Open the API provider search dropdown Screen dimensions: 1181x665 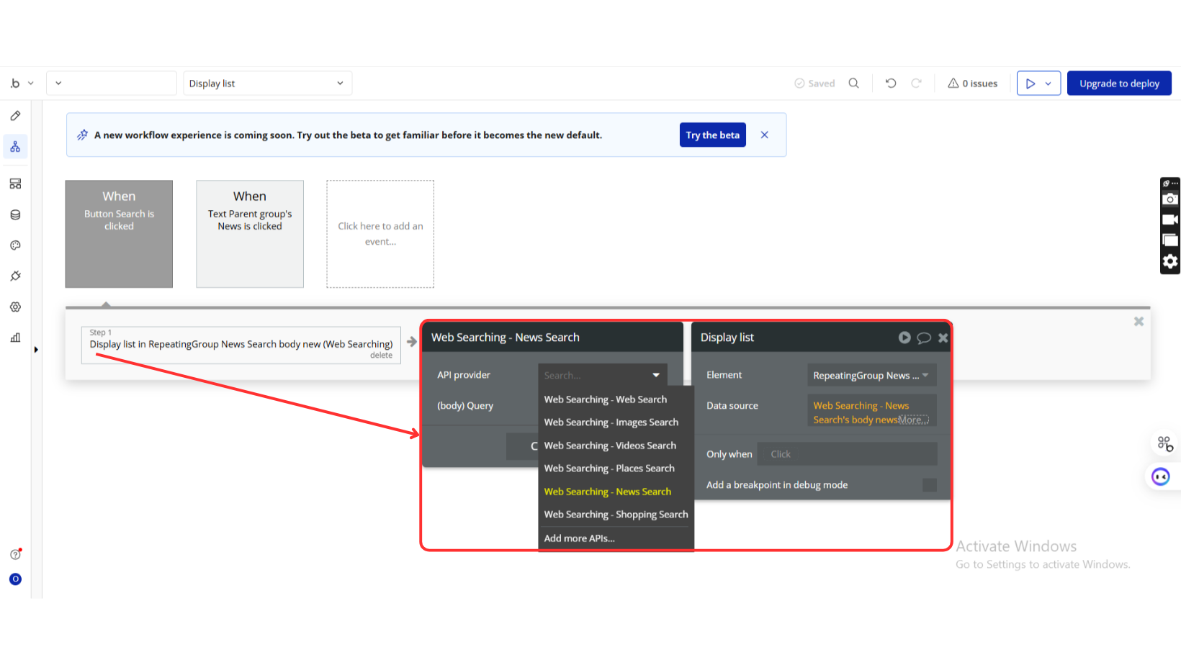coord(602,376)
